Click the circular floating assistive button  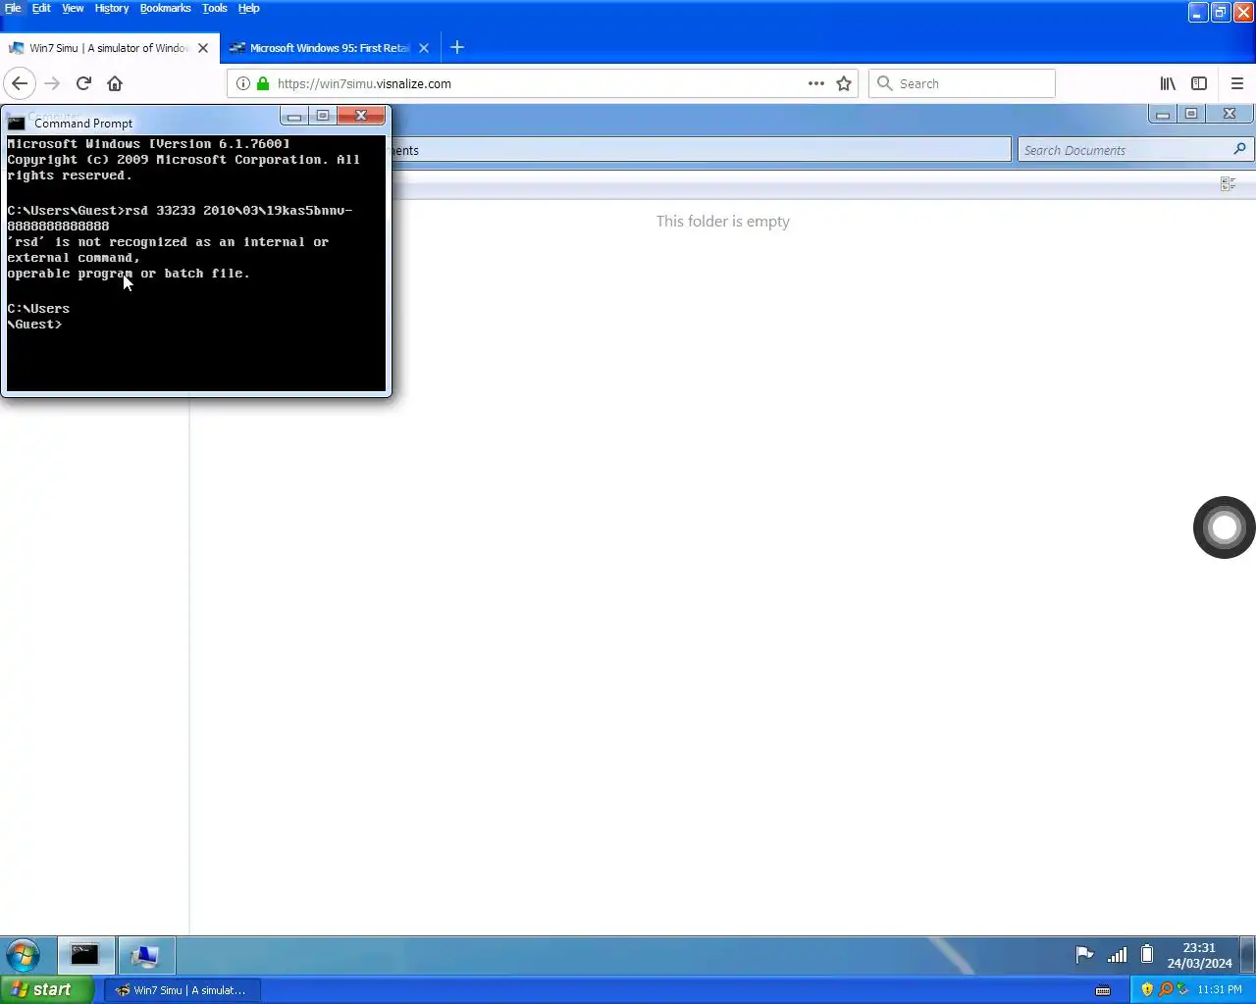pos(1224,527)
